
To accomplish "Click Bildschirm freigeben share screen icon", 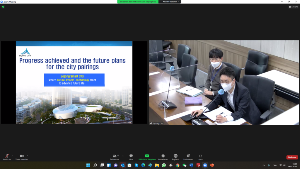I will tap(147, 156).
